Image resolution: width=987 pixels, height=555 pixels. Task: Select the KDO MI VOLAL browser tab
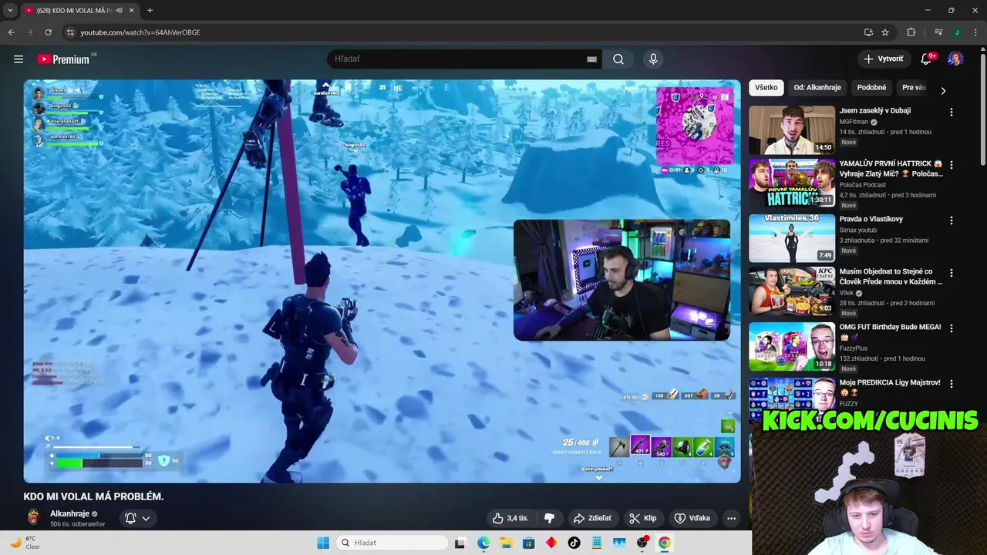[79, 10]
